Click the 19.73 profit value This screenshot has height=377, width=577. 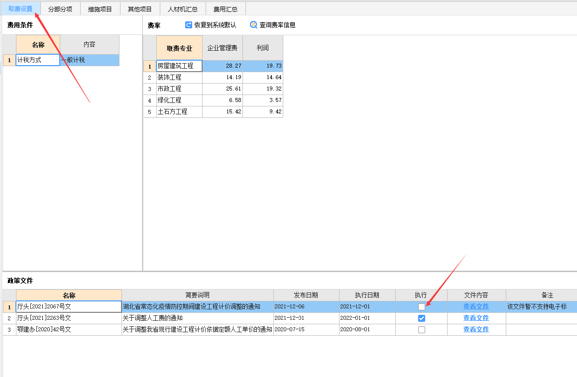coord(263,66)
